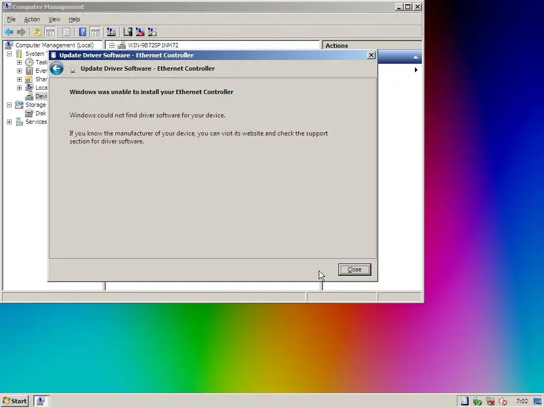The image size is (544, 408).
Task: Click the disconnected network tray icon
Action: point(490,402)
